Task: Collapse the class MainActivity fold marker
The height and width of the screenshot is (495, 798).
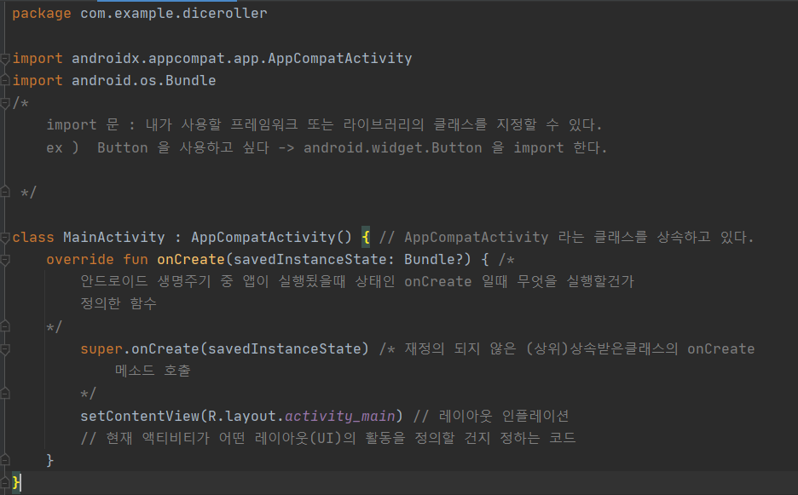Action: tap(5, 237)
